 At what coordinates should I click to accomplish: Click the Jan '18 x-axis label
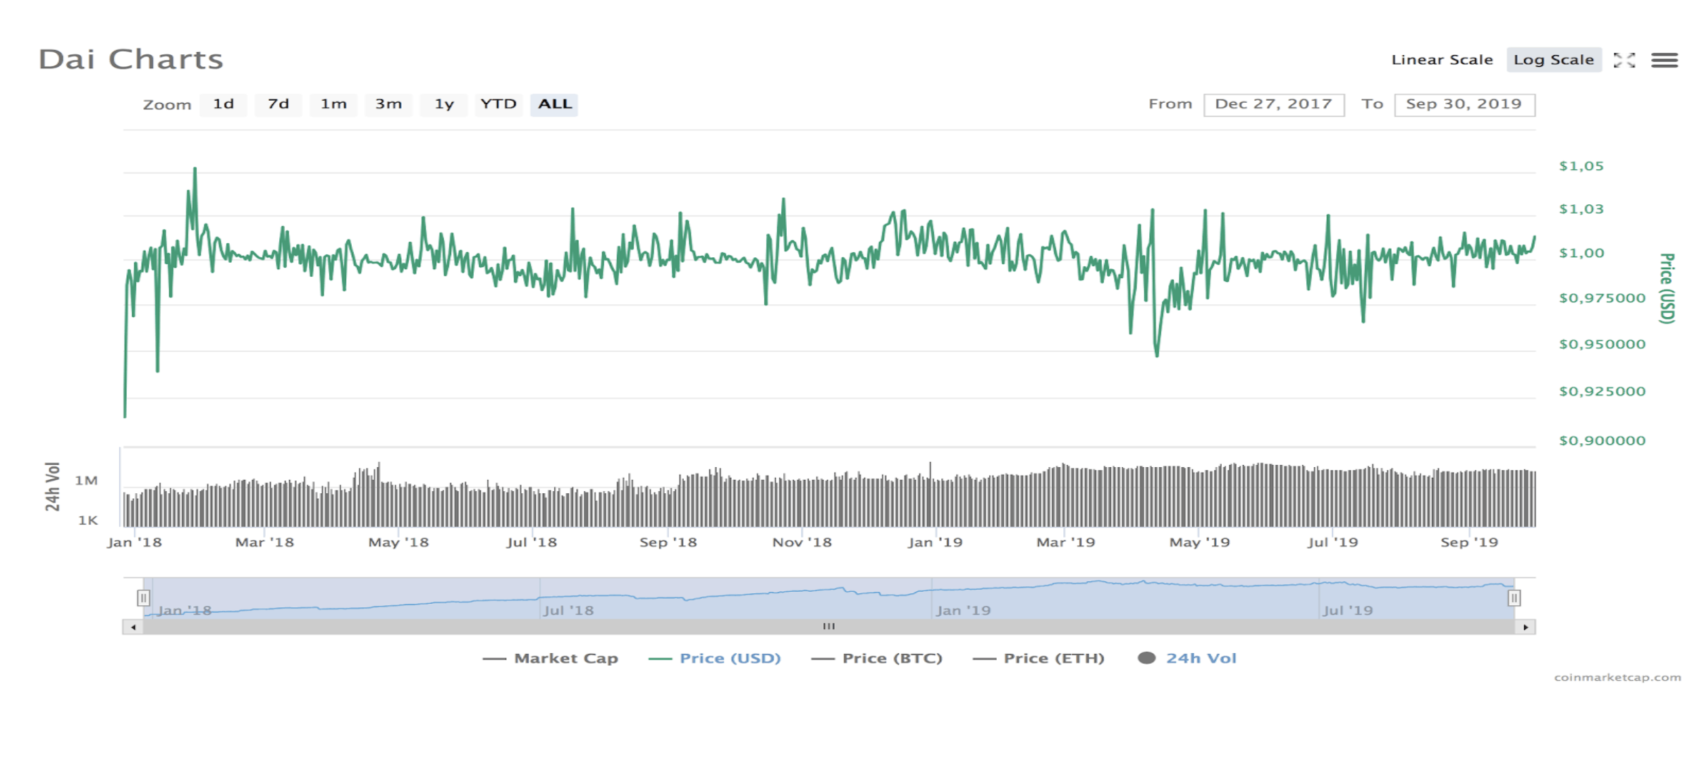(134, 543)
